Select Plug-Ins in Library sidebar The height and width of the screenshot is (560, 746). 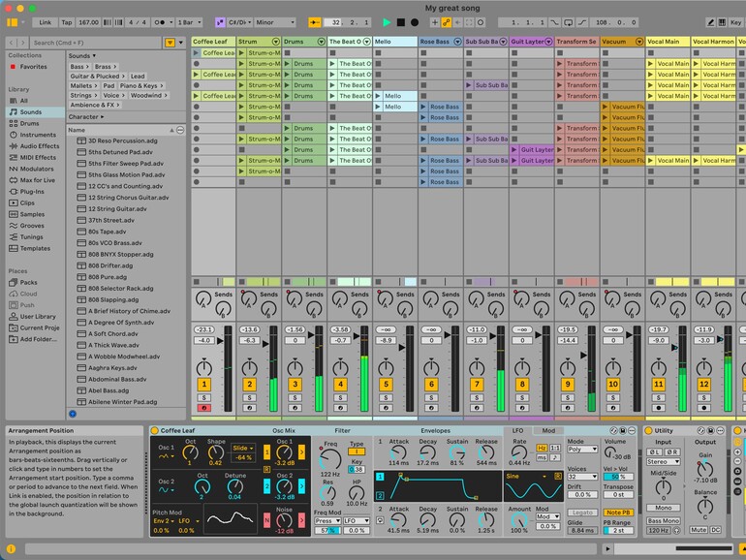[32, 191]
